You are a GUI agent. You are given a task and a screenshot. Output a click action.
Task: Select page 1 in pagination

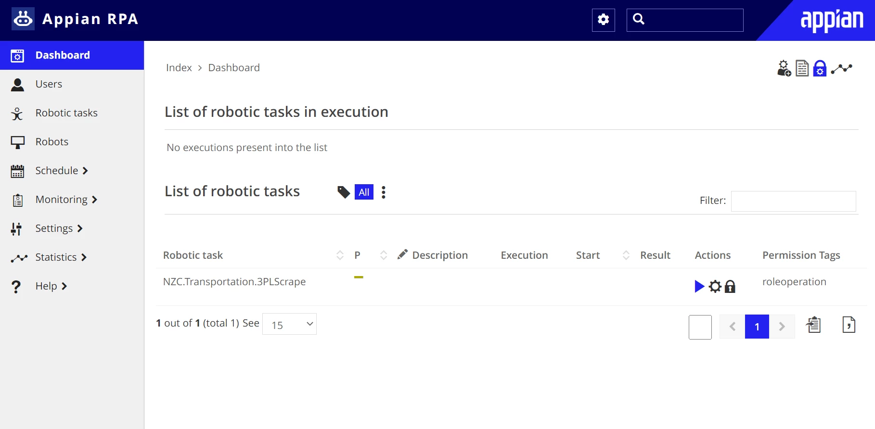coord(757,327)
